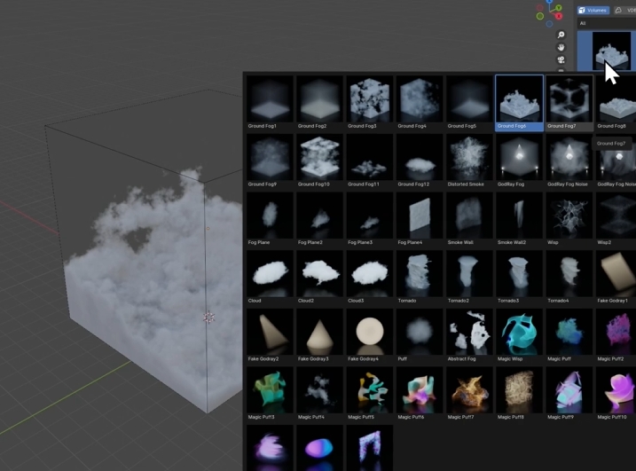Image resolution: width=636 pixels, height=471 pixels.
Task: Pick the Magic Puff volume
Action: [x=569, y=335]
